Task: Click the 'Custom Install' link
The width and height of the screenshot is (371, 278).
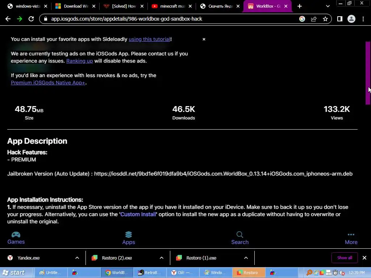Action: pyautogui.click(x=138, y=214)
